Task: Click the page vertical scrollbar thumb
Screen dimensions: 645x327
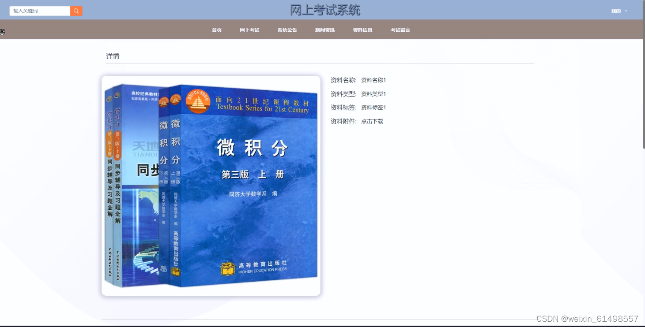Action: [x=643, y=74]
